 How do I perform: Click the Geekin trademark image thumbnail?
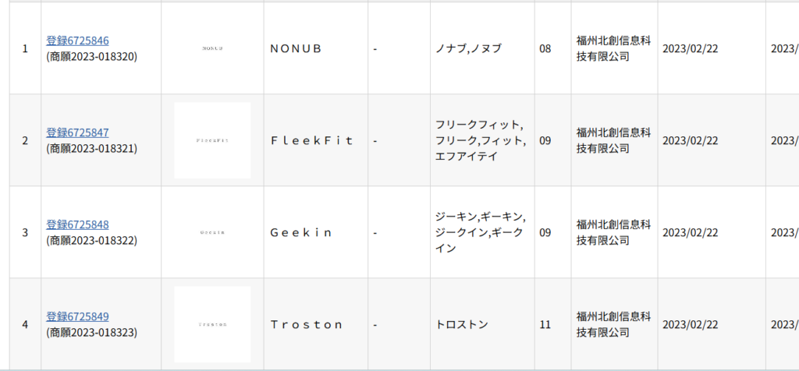[x=212, y=232]
